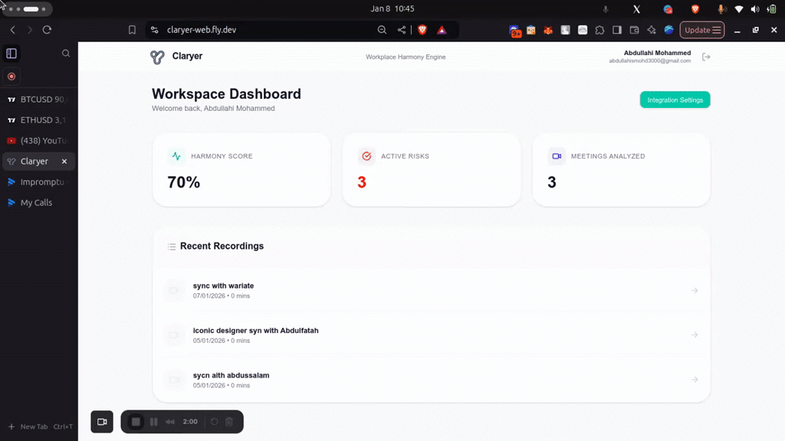Viewport: 785px width, 441px height.
Task: Switch to My Calls tab
Action: coord(38,202)
